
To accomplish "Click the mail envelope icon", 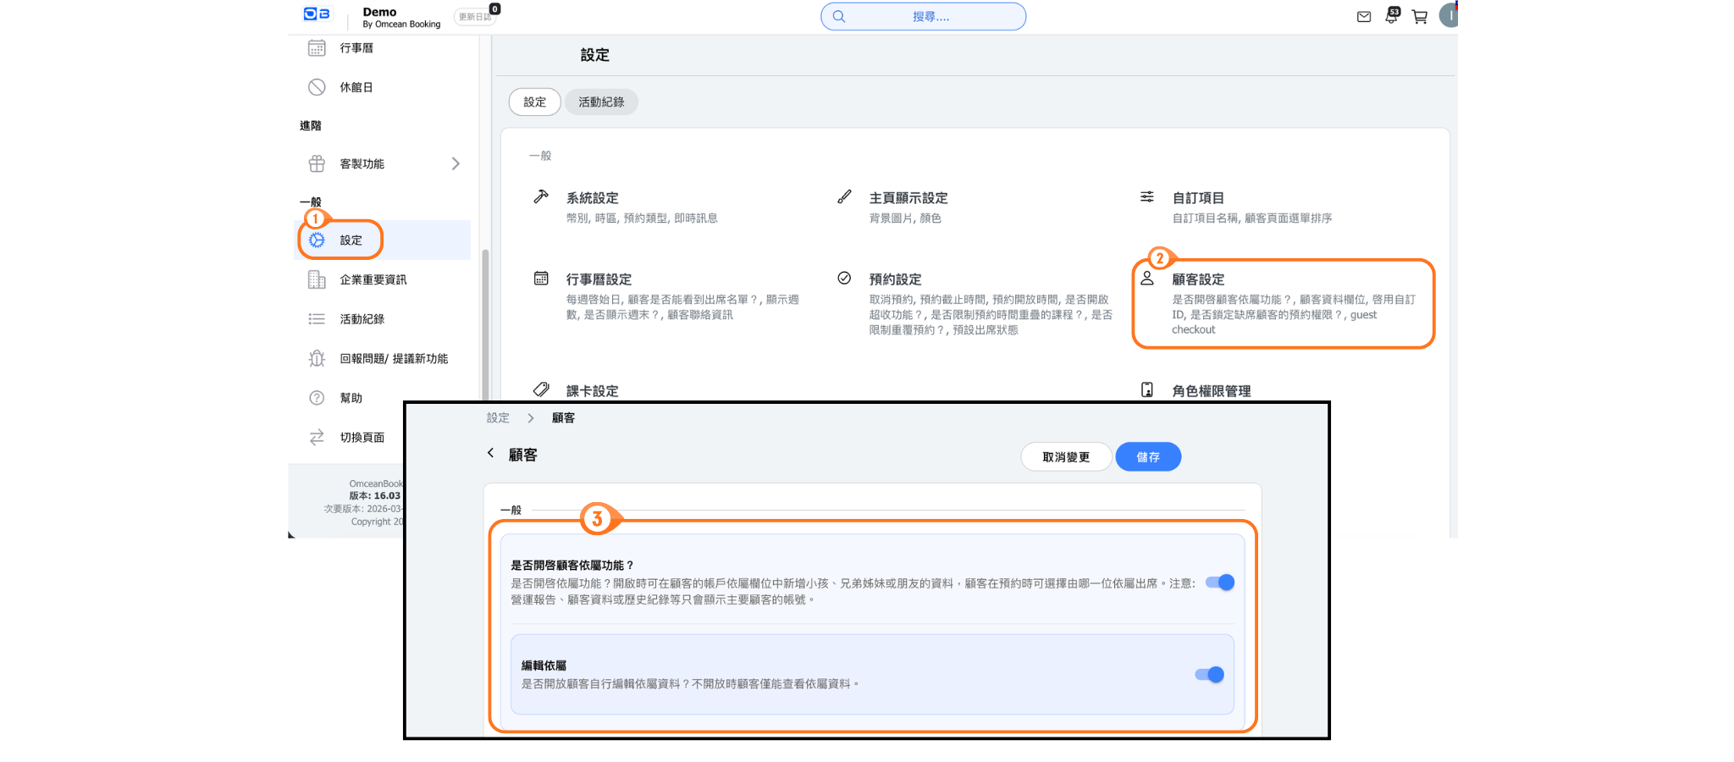I will tap(1363, 17).
